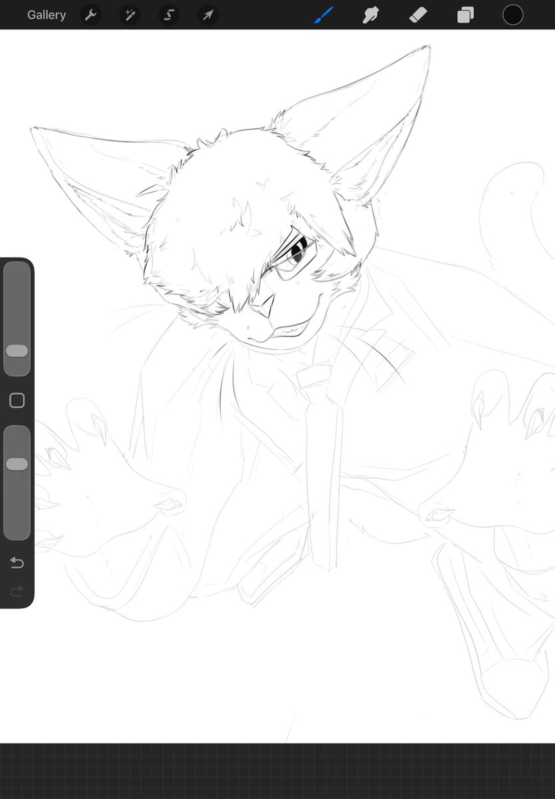Open the Layers panel
Screen dimensions: 555x799
[465, 15]
